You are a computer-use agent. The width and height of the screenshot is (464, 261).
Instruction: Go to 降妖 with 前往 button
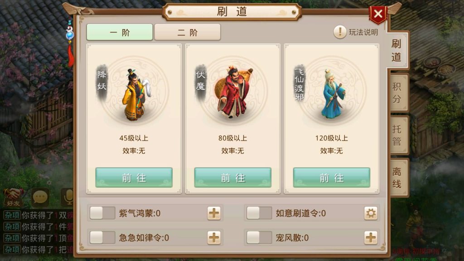[134, 178]
